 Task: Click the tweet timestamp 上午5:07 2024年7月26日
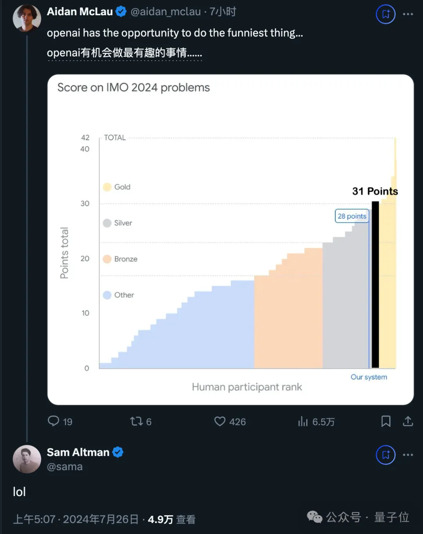(x=76, y=519)
